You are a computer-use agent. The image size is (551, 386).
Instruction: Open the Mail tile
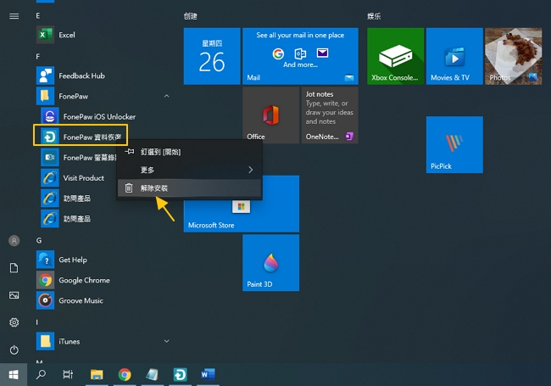[x=300, y=56]
